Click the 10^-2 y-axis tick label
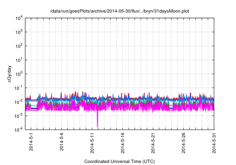The height and width of the screenshot is (165, 236). pos(19,102)
